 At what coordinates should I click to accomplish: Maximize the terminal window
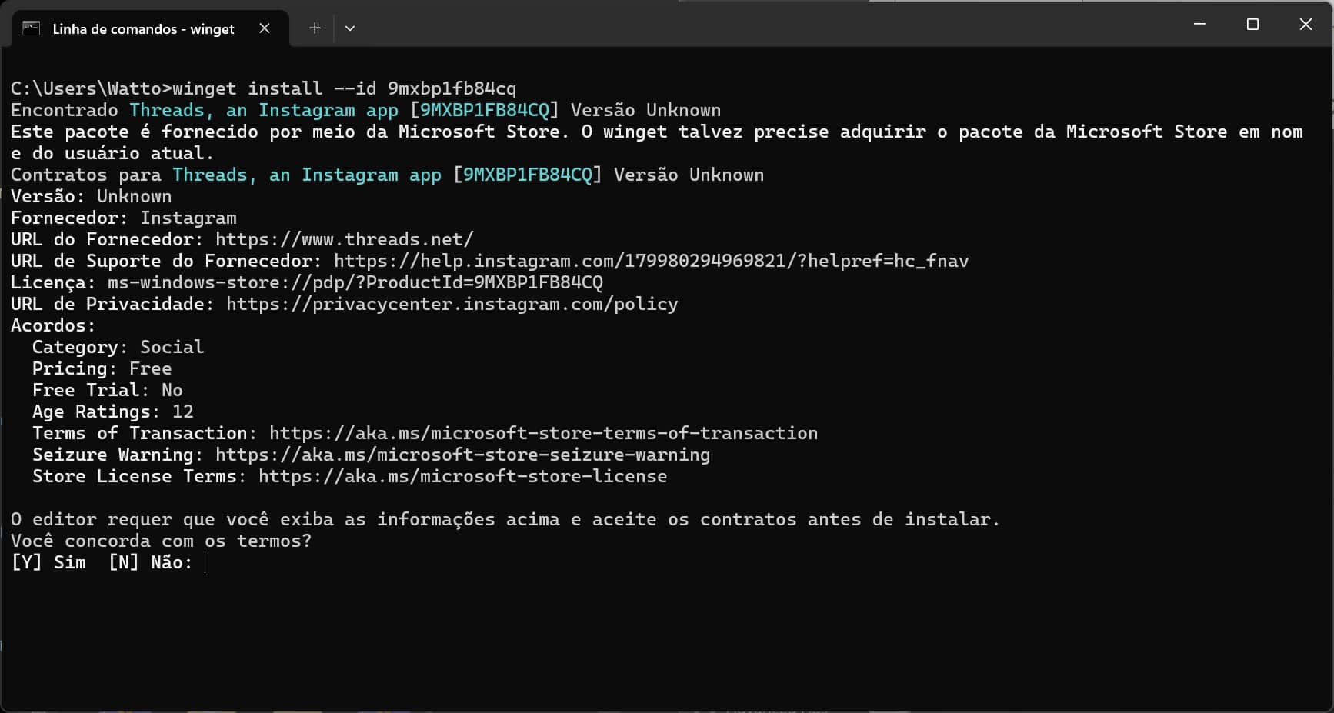pyautogui.click(x=1252, y=25)
